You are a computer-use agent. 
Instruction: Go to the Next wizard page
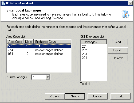point(75,96)
